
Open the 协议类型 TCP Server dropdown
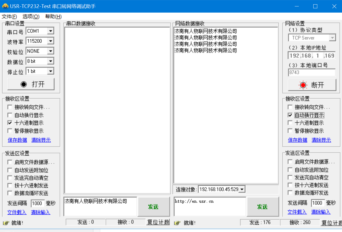click(x=332, y=38)
